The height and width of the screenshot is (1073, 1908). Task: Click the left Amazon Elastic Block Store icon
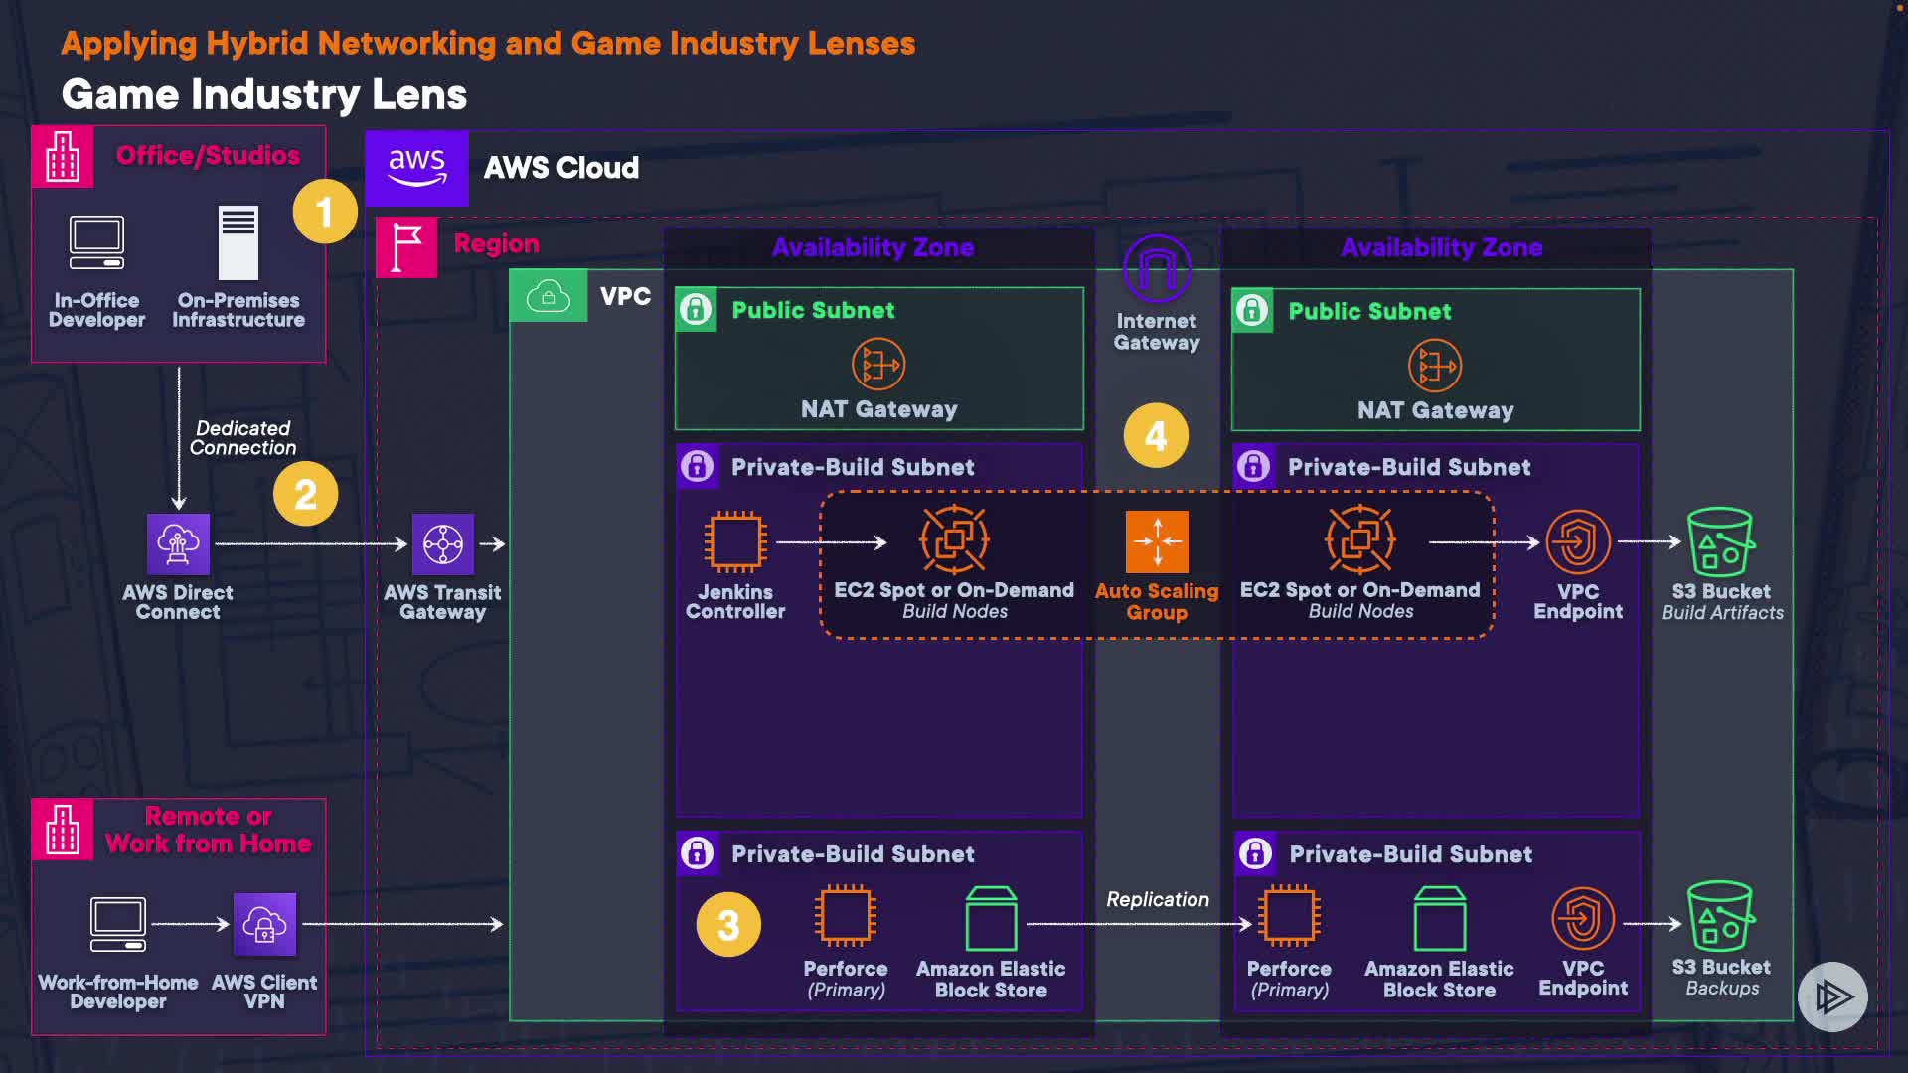pos(991,919)
